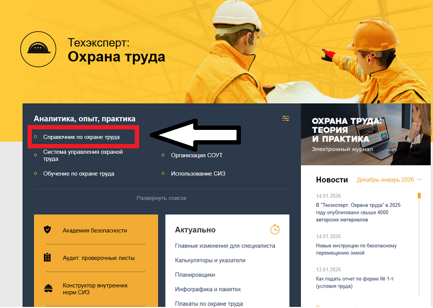Expand the Декабрь-январь 2026 news period dropdown
The width and height of the screenshot is (433, 308).
point(388,180)
